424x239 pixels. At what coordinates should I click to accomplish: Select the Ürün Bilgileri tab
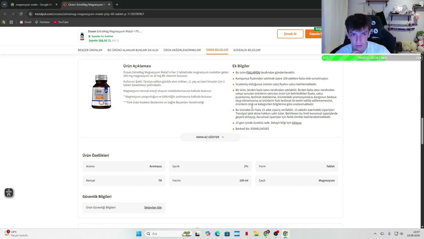pos(217,50)
